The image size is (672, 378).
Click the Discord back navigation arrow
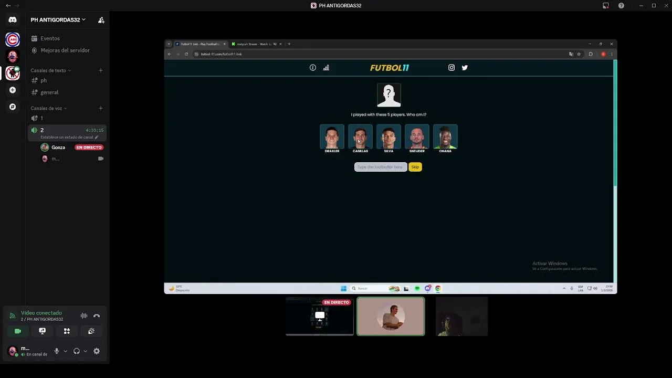point(8,5)
